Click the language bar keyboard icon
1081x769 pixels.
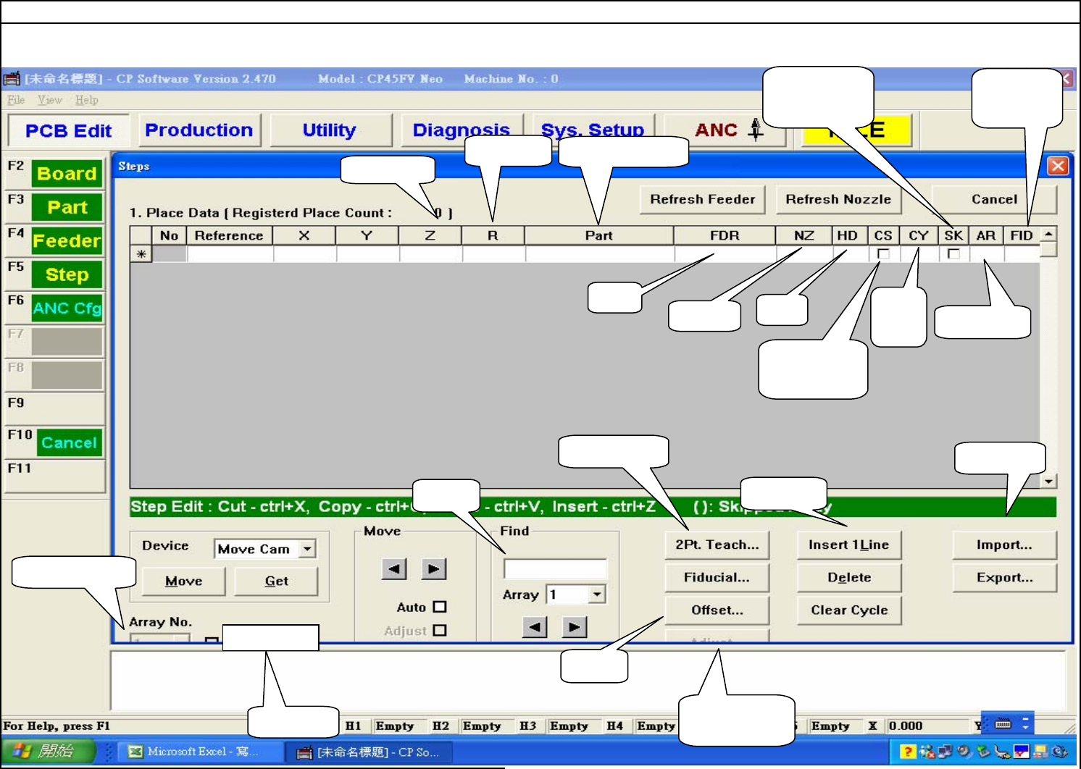[x=1003, y=723]
